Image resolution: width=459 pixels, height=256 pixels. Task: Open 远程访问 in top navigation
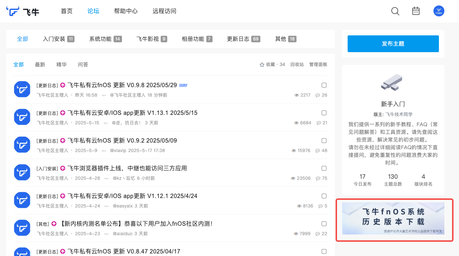164,11
